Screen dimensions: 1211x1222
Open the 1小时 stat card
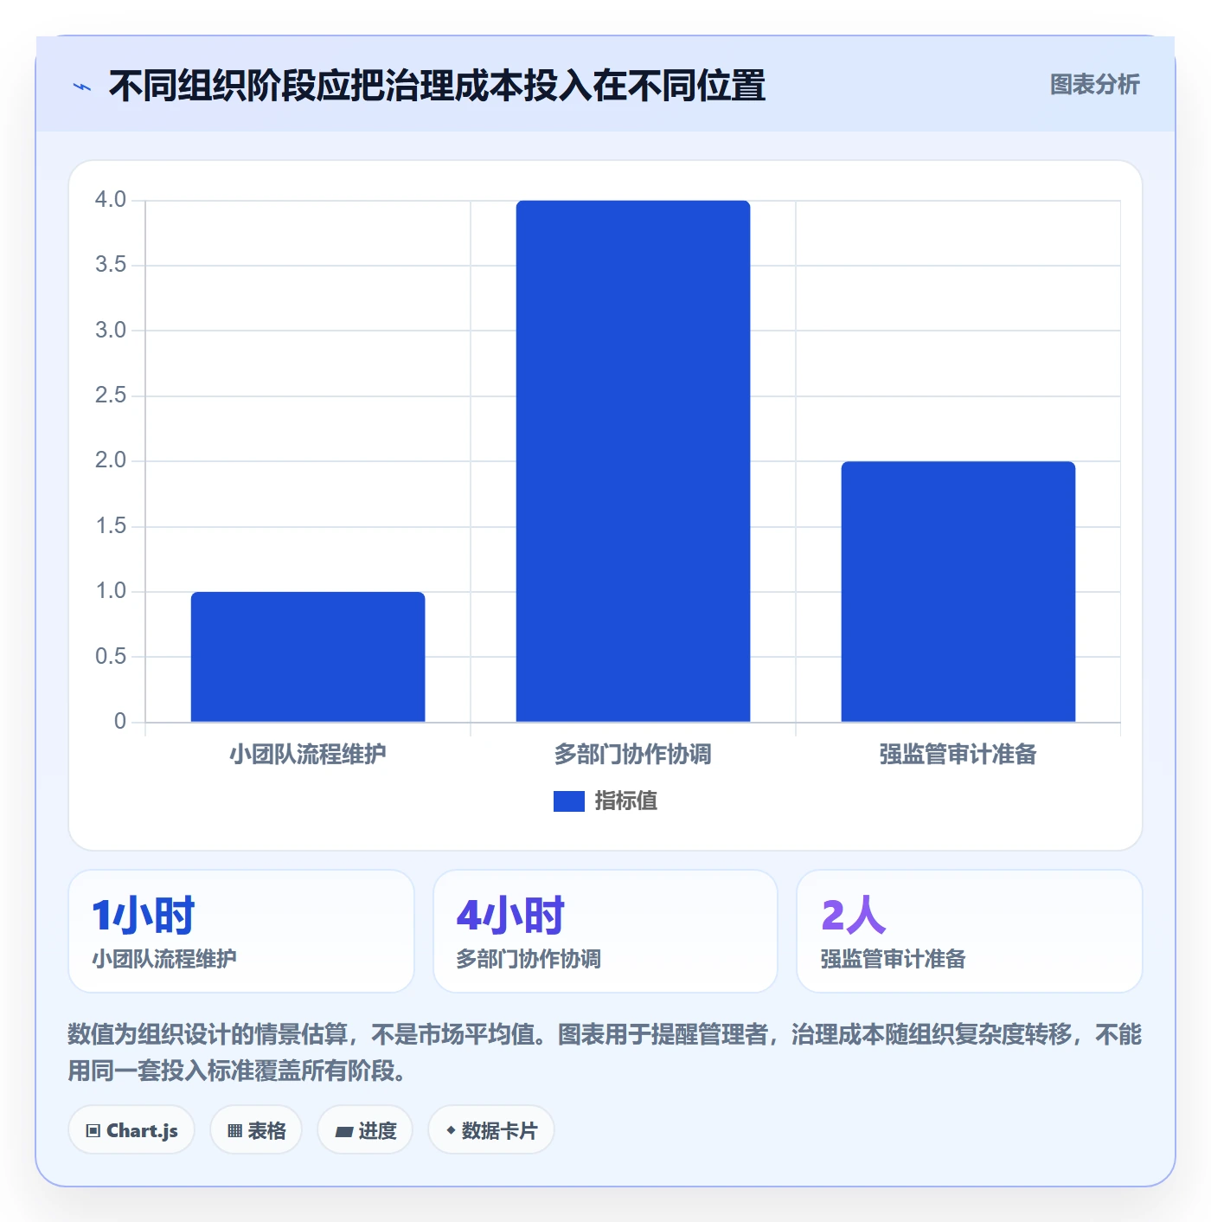[x=241, y=931]
